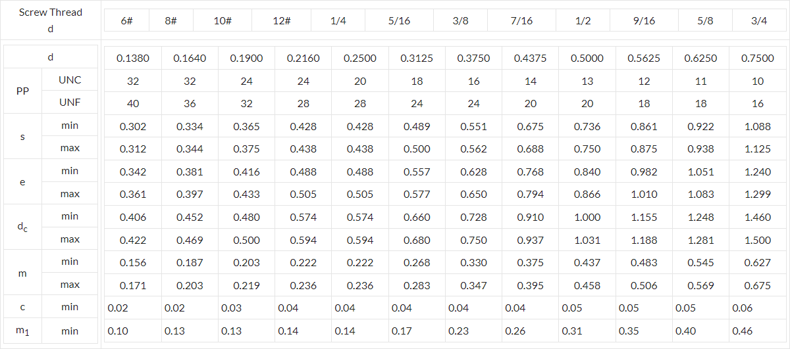Select the c row header cell
Viewport: 790px width, 349px height.
tap(23, 307)
